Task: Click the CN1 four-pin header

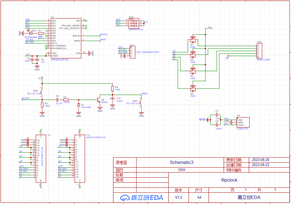Action: (132, 52)
